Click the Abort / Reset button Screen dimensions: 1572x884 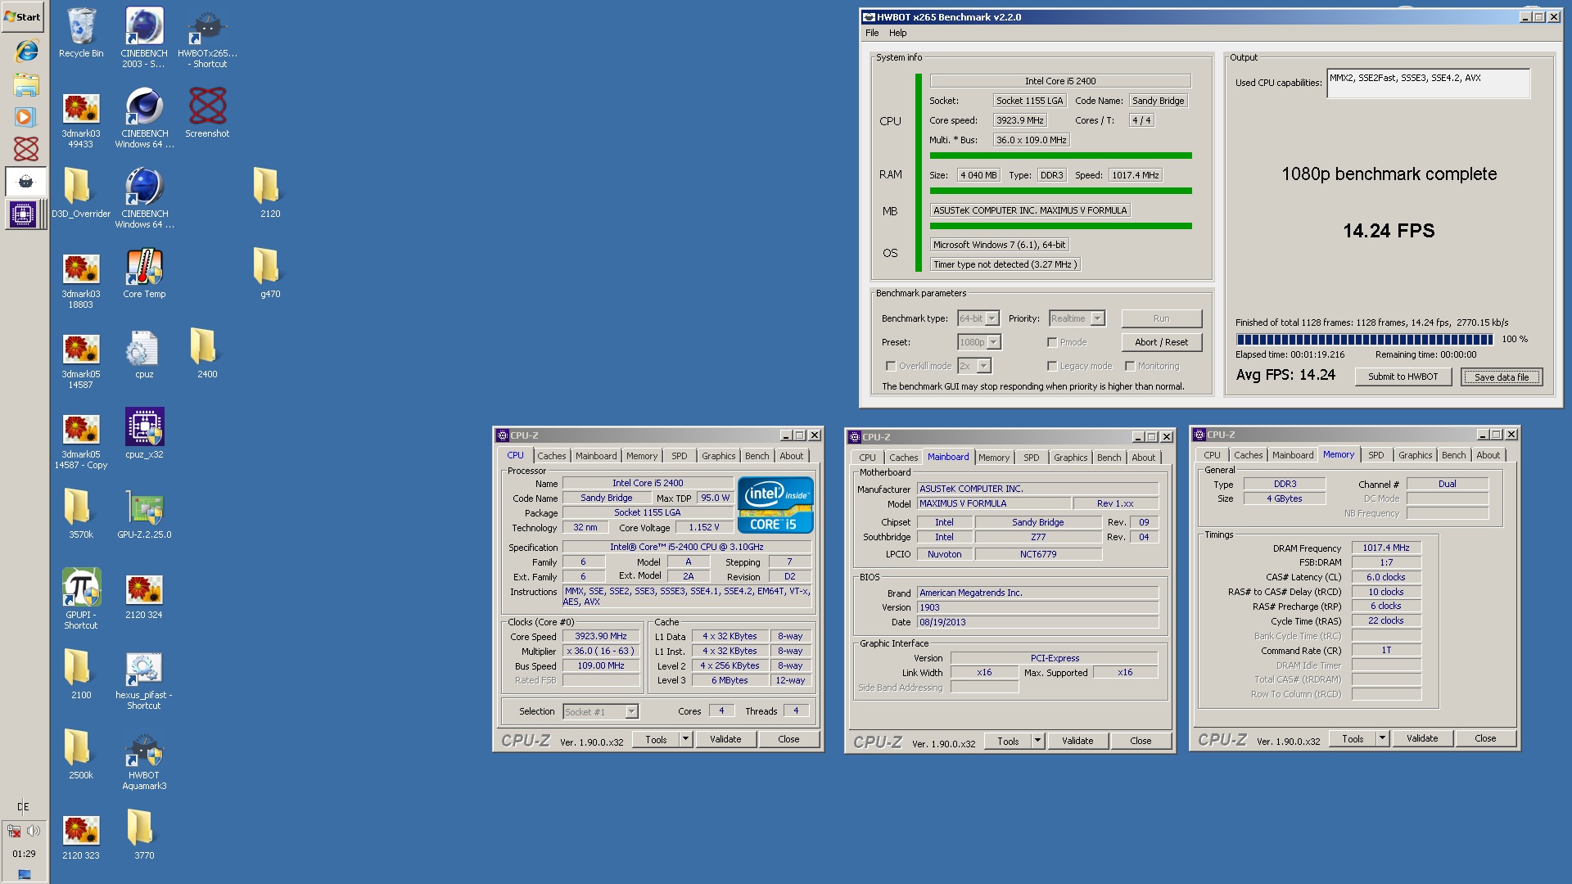pos(1161,342)
